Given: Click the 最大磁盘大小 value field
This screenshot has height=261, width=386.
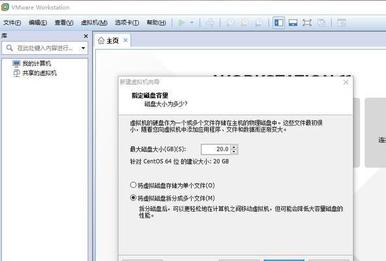Looking at the screenshot, I should click(216, 149).
